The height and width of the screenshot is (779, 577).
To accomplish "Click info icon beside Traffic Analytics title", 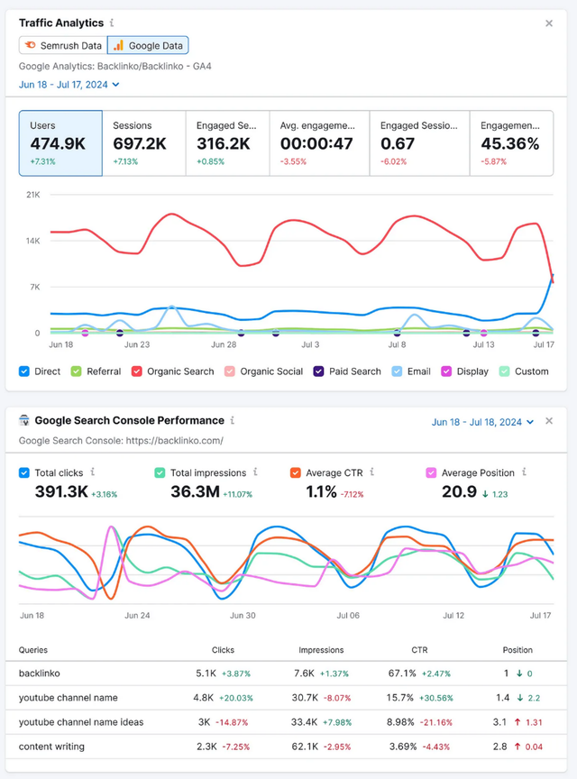I will [112, 23].
